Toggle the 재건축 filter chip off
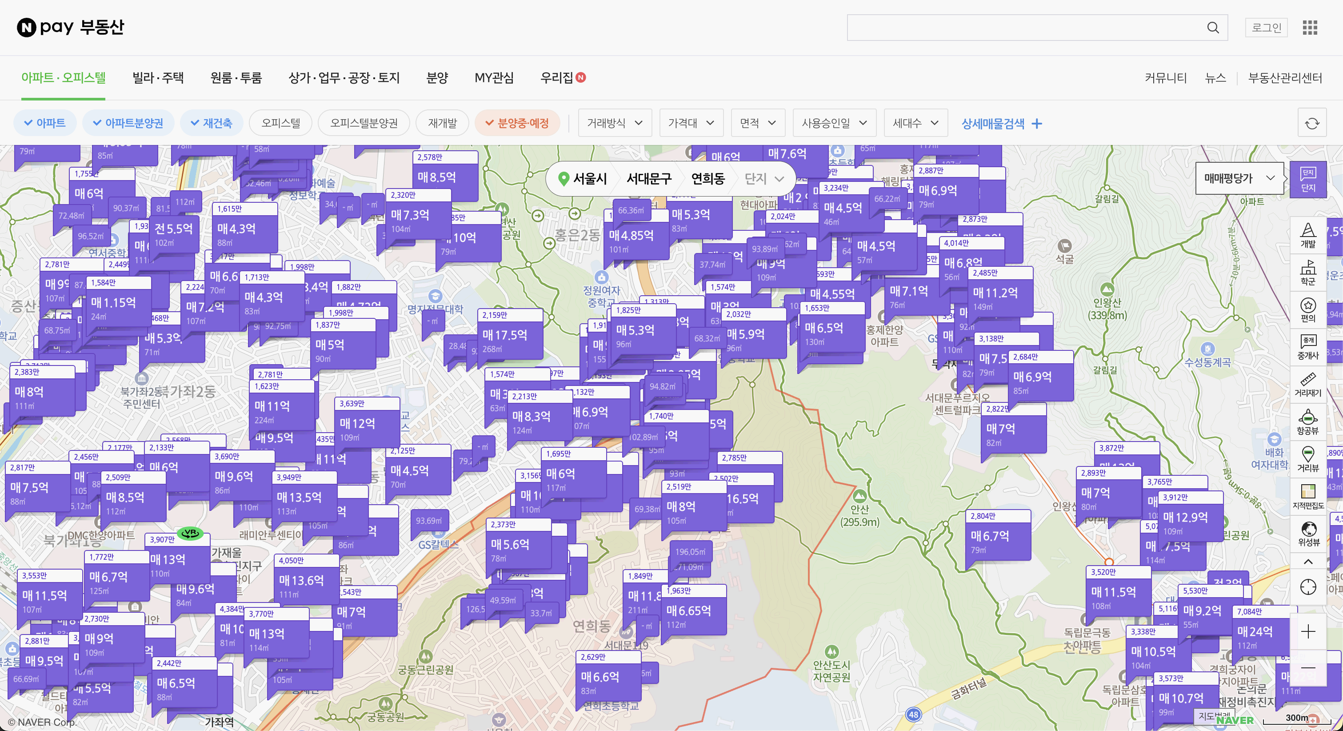 pos(211,123)
